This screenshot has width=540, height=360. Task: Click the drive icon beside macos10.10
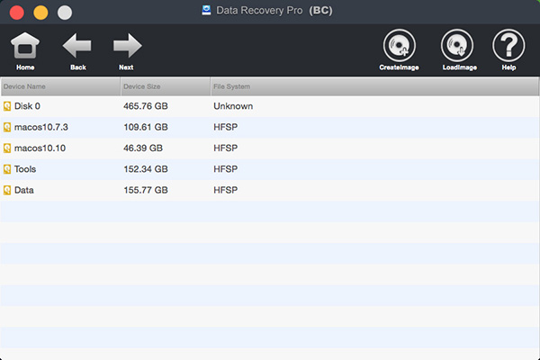point(7,148)
